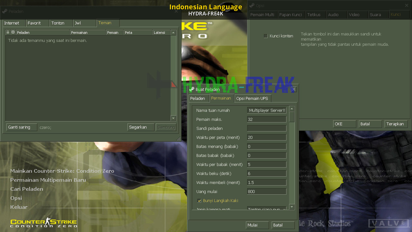
Task: Click the Pemain maks. input field
Action: coord(267,119)
